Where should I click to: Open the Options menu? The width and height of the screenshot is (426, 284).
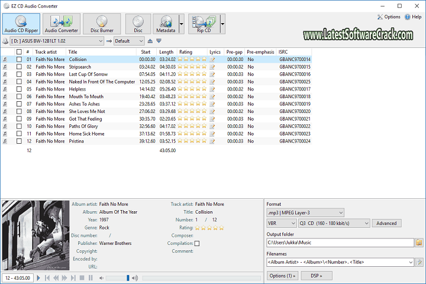point(389,17)
